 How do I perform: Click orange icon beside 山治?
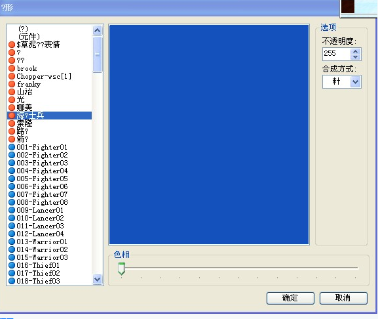12,92
